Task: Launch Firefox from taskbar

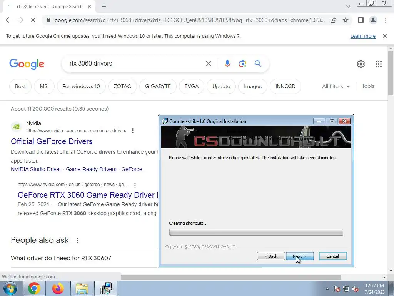Action: pyautogui.click(x=58, y=288)
